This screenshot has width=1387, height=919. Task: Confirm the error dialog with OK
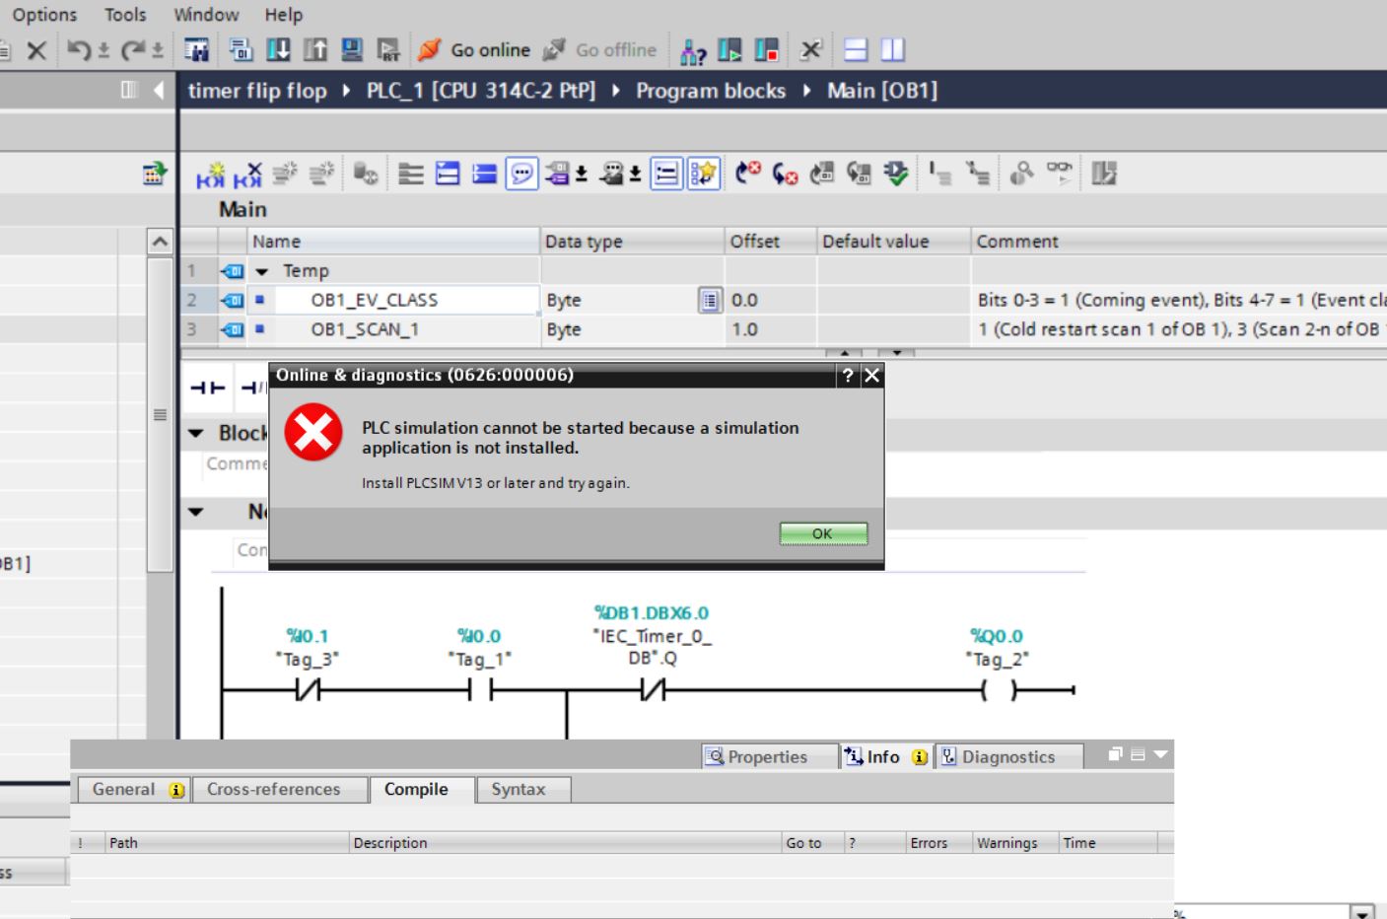(823, 533)
